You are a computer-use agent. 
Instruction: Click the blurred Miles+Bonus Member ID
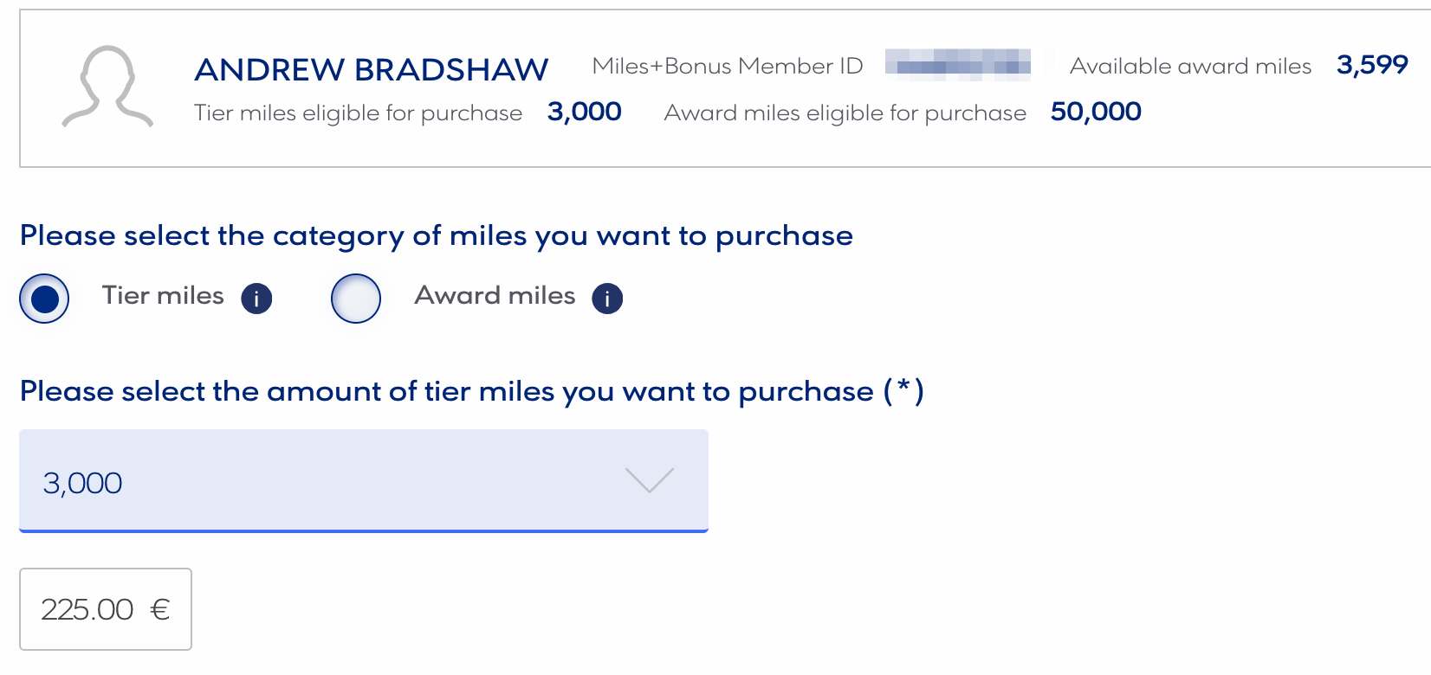(958, 64)
